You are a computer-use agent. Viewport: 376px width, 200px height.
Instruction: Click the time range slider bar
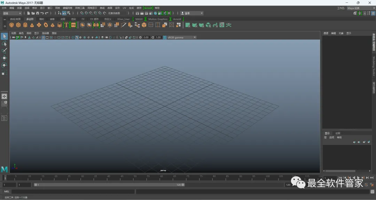click(x=110, y=185)
